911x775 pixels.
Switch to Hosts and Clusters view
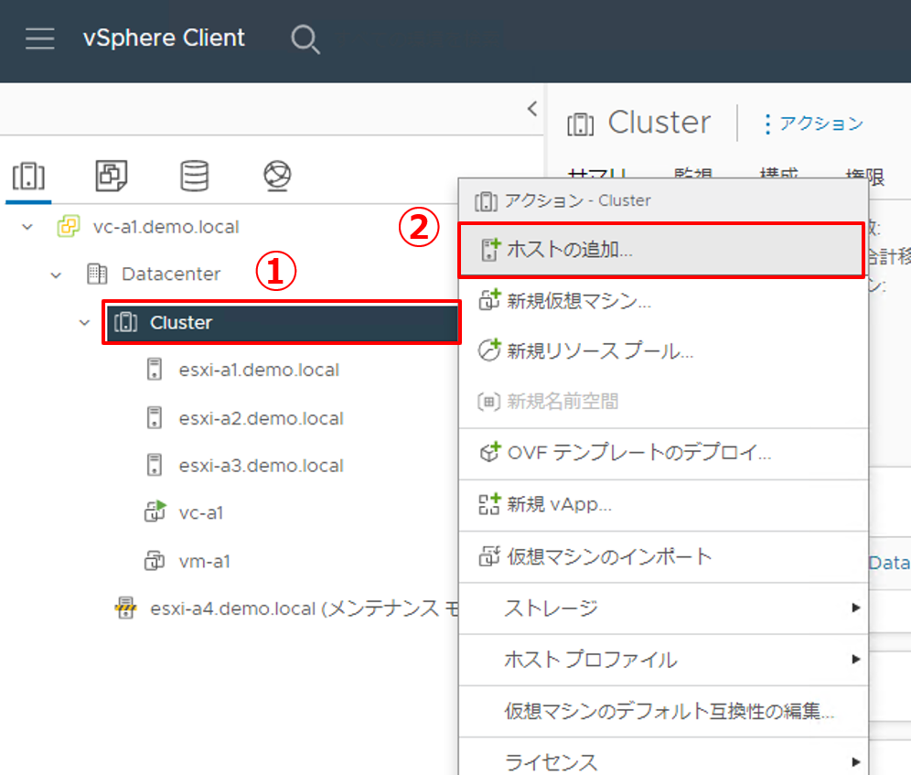28,176
